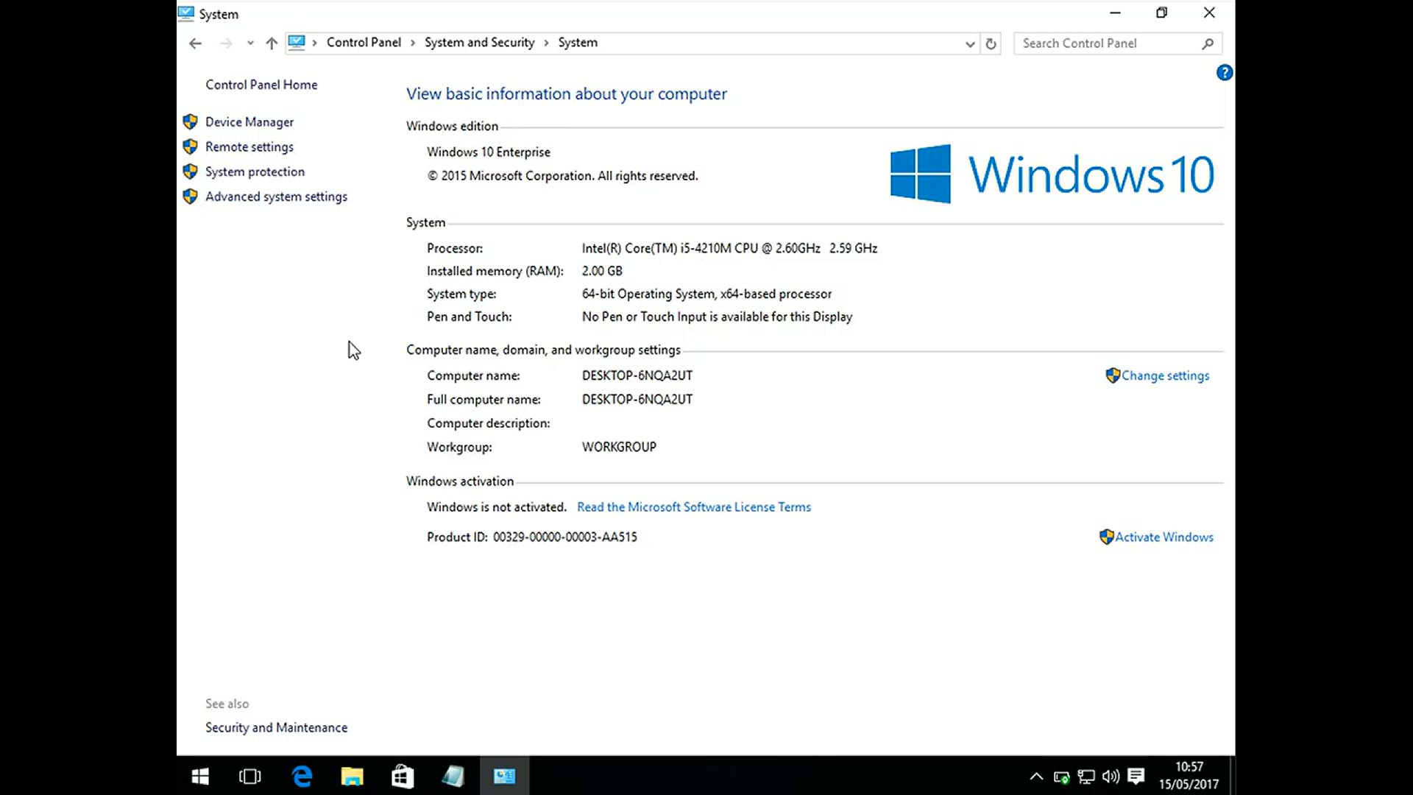Screen dimensions: 1413x795
Task: Open the recent locations dropdown arrow
Action: tap(250, 43)
